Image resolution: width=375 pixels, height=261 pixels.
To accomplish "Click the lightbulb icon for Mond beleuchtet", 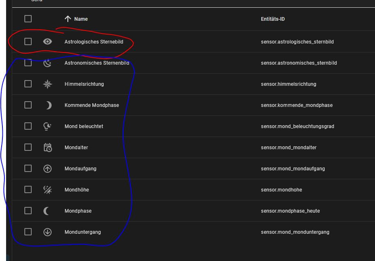I will (48, 126).
